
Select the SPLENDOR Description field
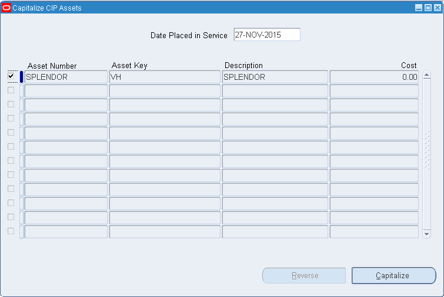coord(275,77)
